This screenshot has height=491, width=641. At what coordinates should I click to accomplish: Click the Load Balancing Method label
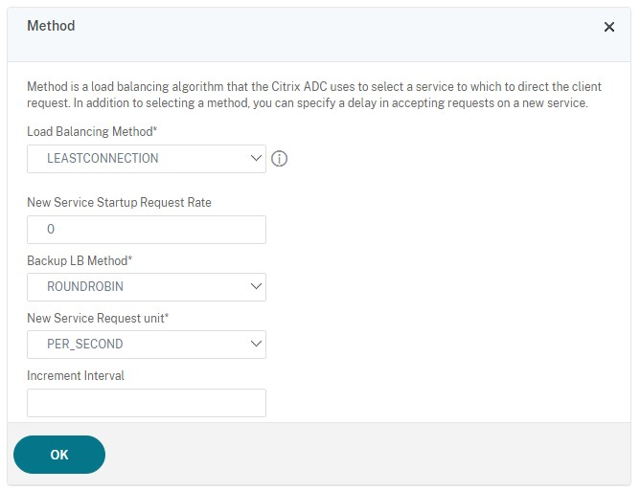coord(92,131)
